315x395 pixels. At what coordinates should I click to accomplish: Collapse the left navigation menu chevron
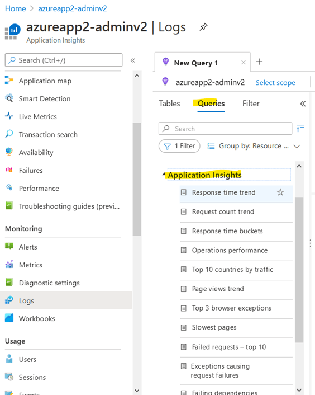tap(133, 60)
